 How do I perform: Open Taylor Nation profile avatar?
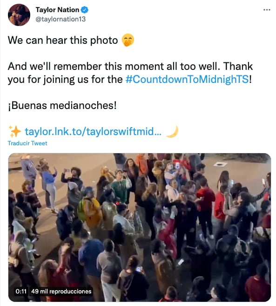point(19,14)
